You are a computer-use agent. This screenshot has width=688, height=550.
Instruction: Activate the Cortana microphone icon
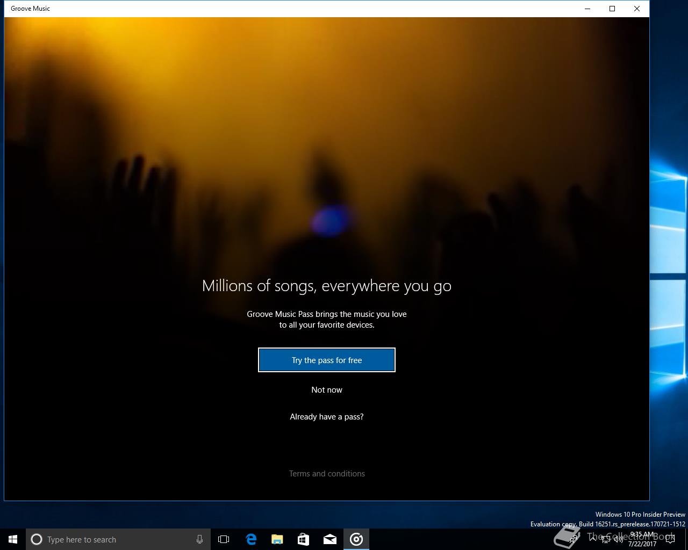(199, 539)
